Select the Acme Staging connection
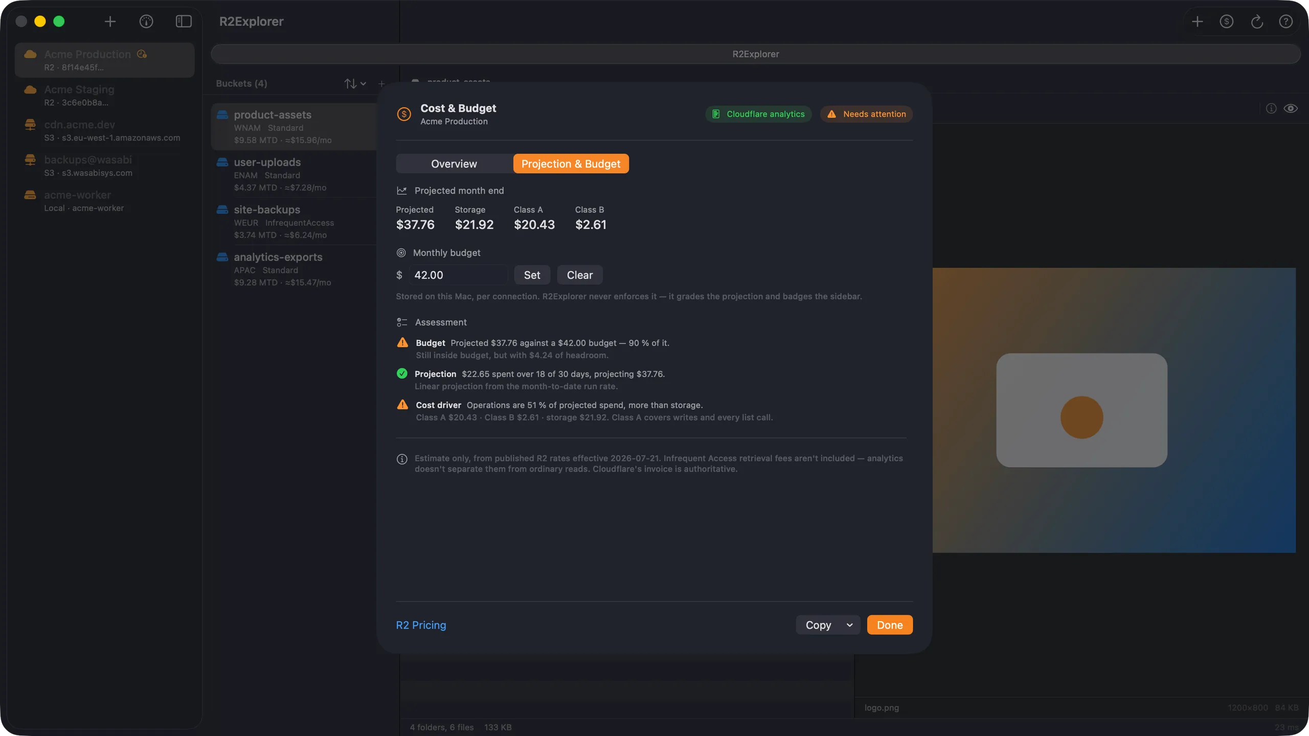 [105, 96]
